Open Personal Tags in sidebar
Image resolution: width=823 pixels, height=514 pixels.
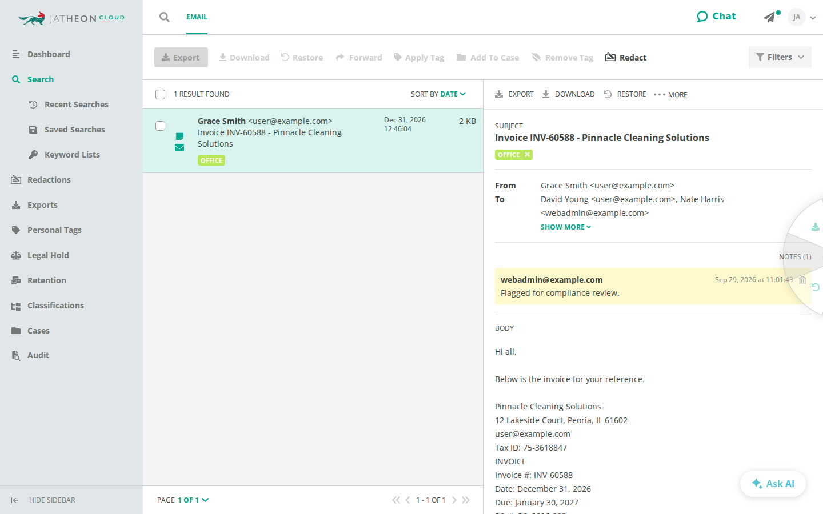click(46, 230)
